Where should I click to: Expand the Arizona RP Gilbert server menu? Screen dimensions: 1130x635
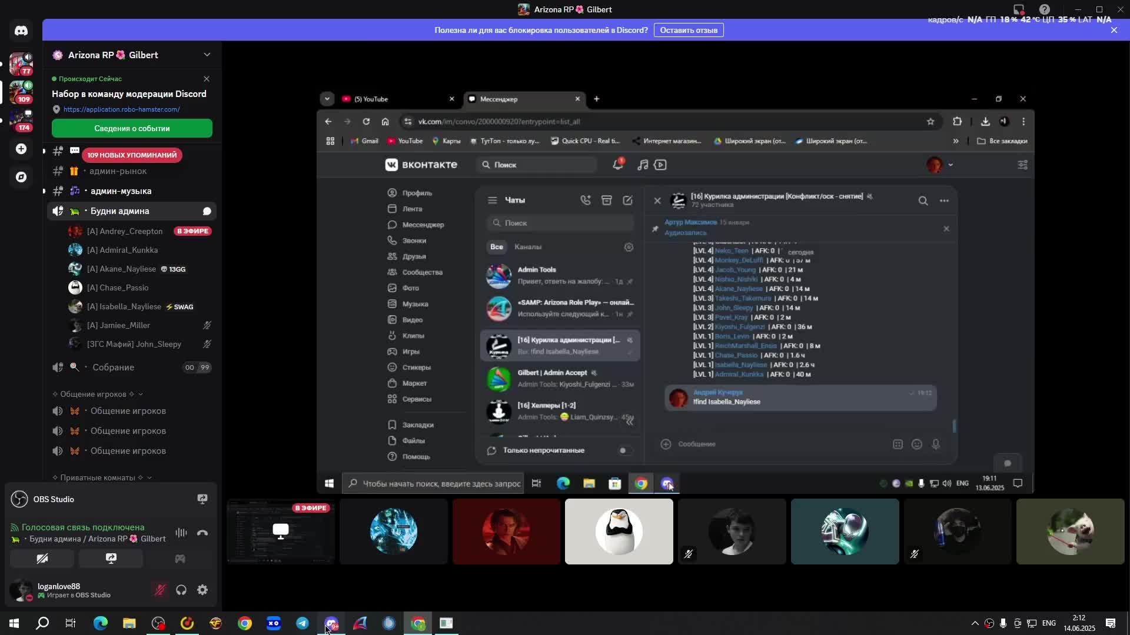point(207,55)
